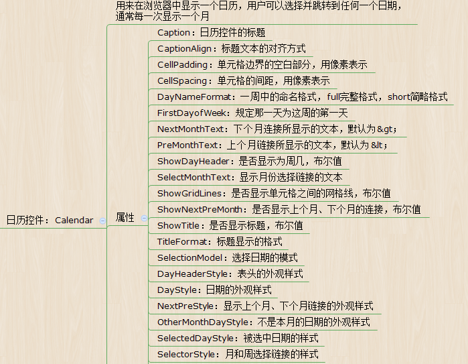The image size is (468, 364).
Task: Select the CellPadding property node
Action: pyautogui.click(x=262, y=65)
